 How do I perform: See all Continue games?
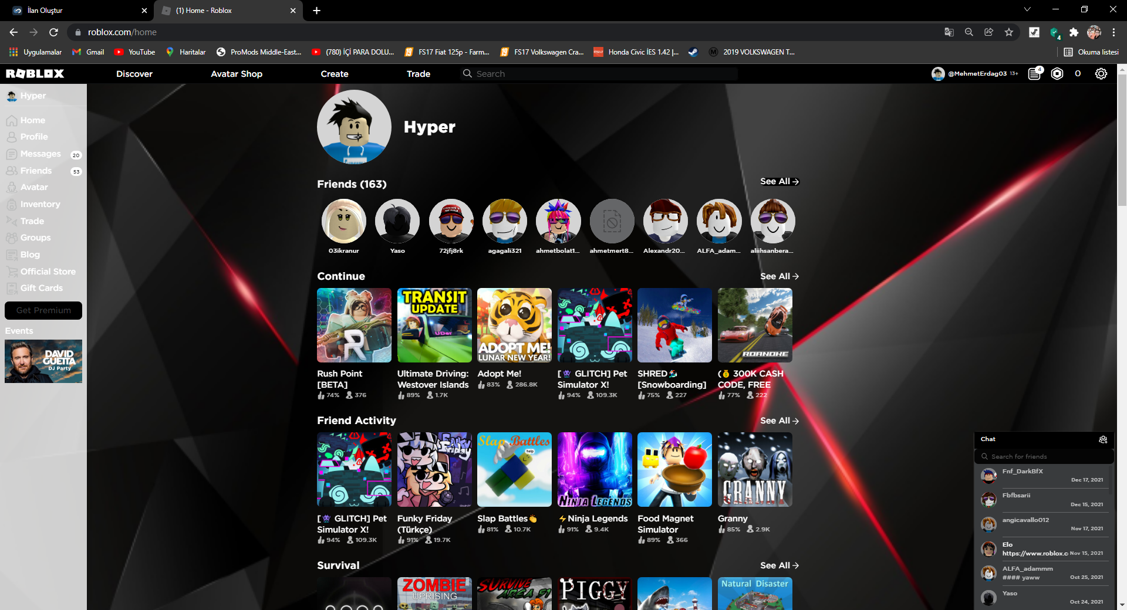tap(780, 276)
